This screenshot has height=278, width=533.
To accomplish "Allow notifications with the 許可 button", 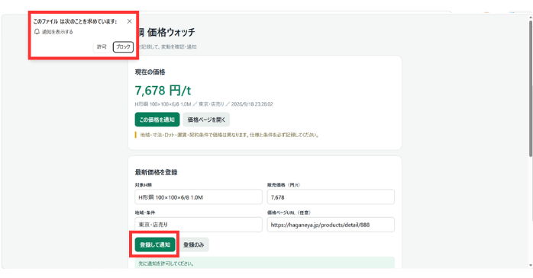I will [102, 46].
